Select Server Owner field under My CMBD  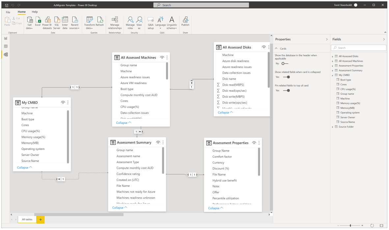tap(347, 117)
